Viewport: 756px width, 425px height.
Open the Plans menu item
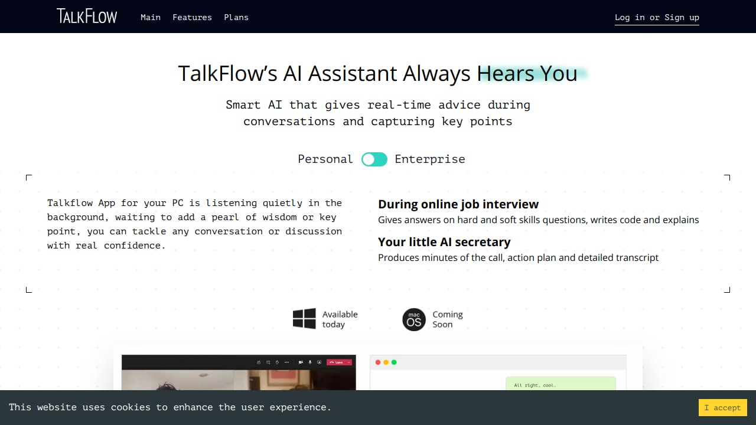click(236, 17)
